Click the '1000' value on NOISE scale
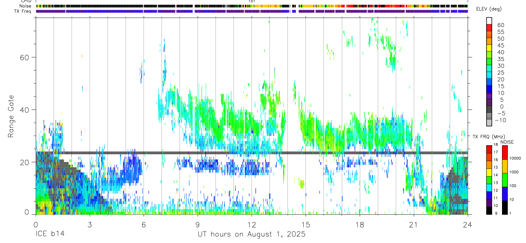This screenshot has height=243, width=526. pyautogui.click(x=514, y=172)
